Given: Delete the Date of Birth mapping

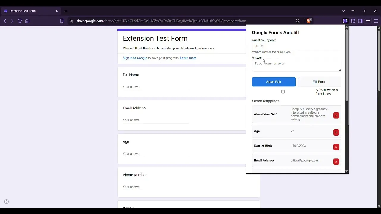Looking at the screenshot, I should (x=336, y=147).
